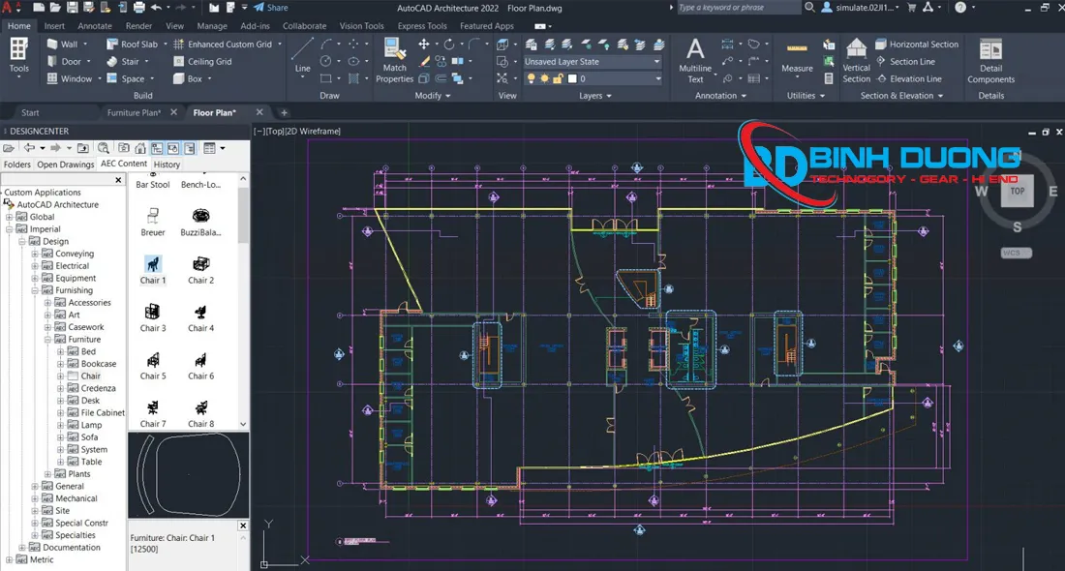Collapse the Furnishing tree node
This screenshot has height=571, width=1065.
[x=34, y=289]
